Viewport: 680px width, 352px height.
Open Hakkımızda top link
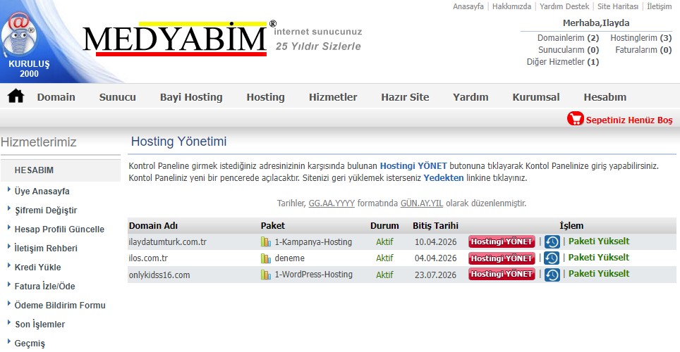pyautogui.click(x=511, y=6)
